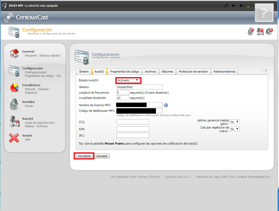Stop playback with the stop square icon

241,6
